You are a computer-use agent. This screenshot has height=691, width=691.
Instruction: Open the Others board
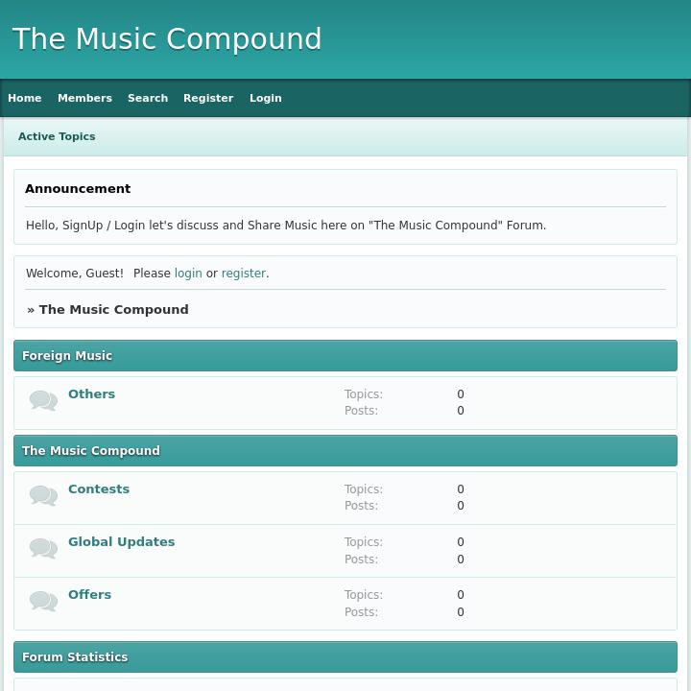[91, 393]
